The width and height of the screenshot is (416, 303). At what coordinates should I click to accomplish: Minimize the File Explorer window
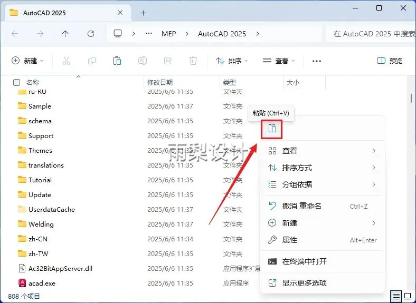[x=355, y=8]
